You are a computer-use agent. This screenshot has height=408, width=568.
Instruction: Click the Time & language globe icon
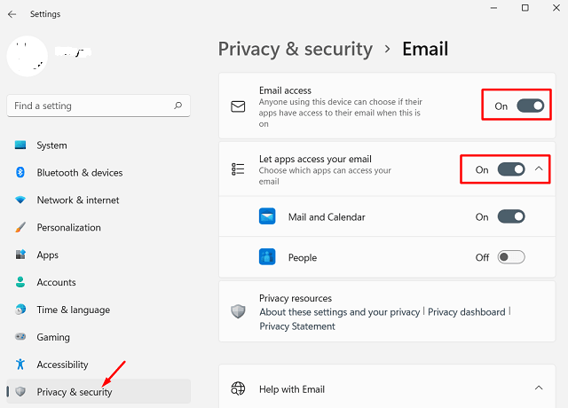[20, 310]
